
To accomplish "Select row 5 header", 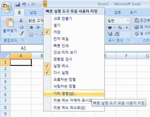I will click(5, 88).
